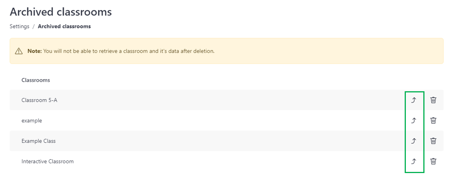Restore Classroom 5-A using the arrow icon
The image size is (453, 181).
pos(413,100)
